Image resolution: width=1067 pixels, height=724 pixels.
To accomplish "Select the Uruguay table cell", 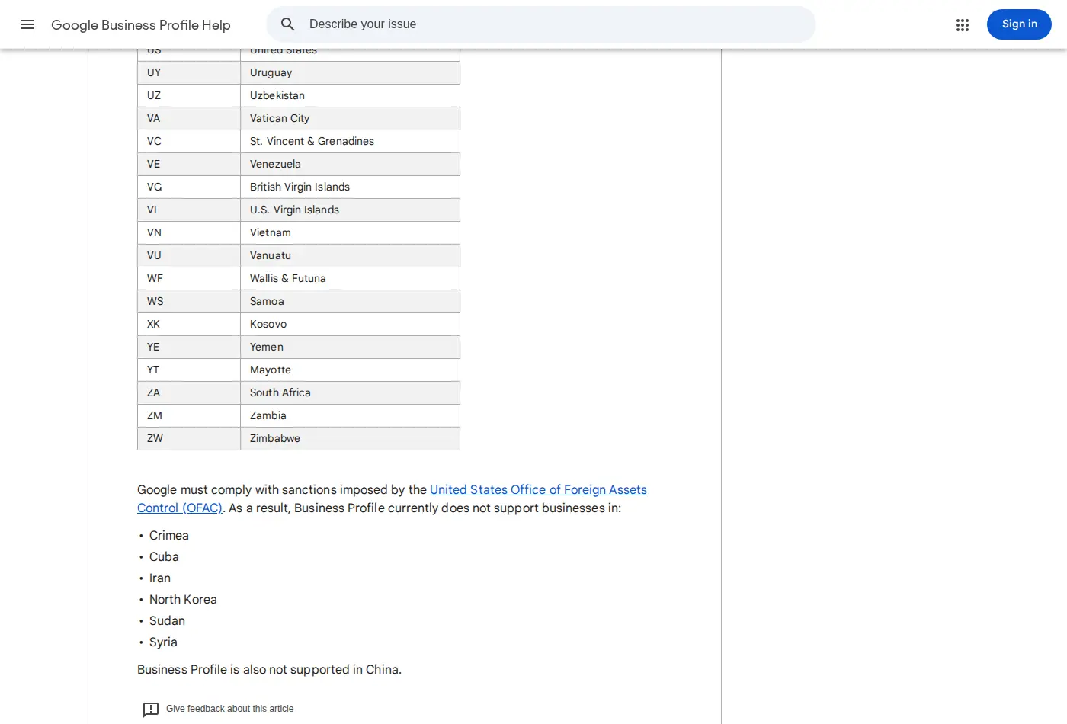I will [x=350, y=72].
